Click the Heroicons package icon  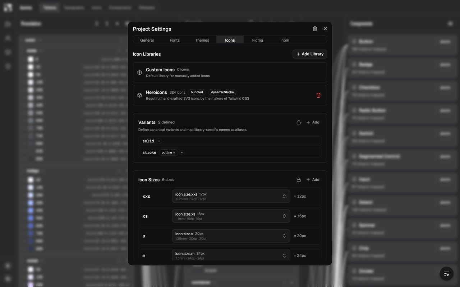139,95
